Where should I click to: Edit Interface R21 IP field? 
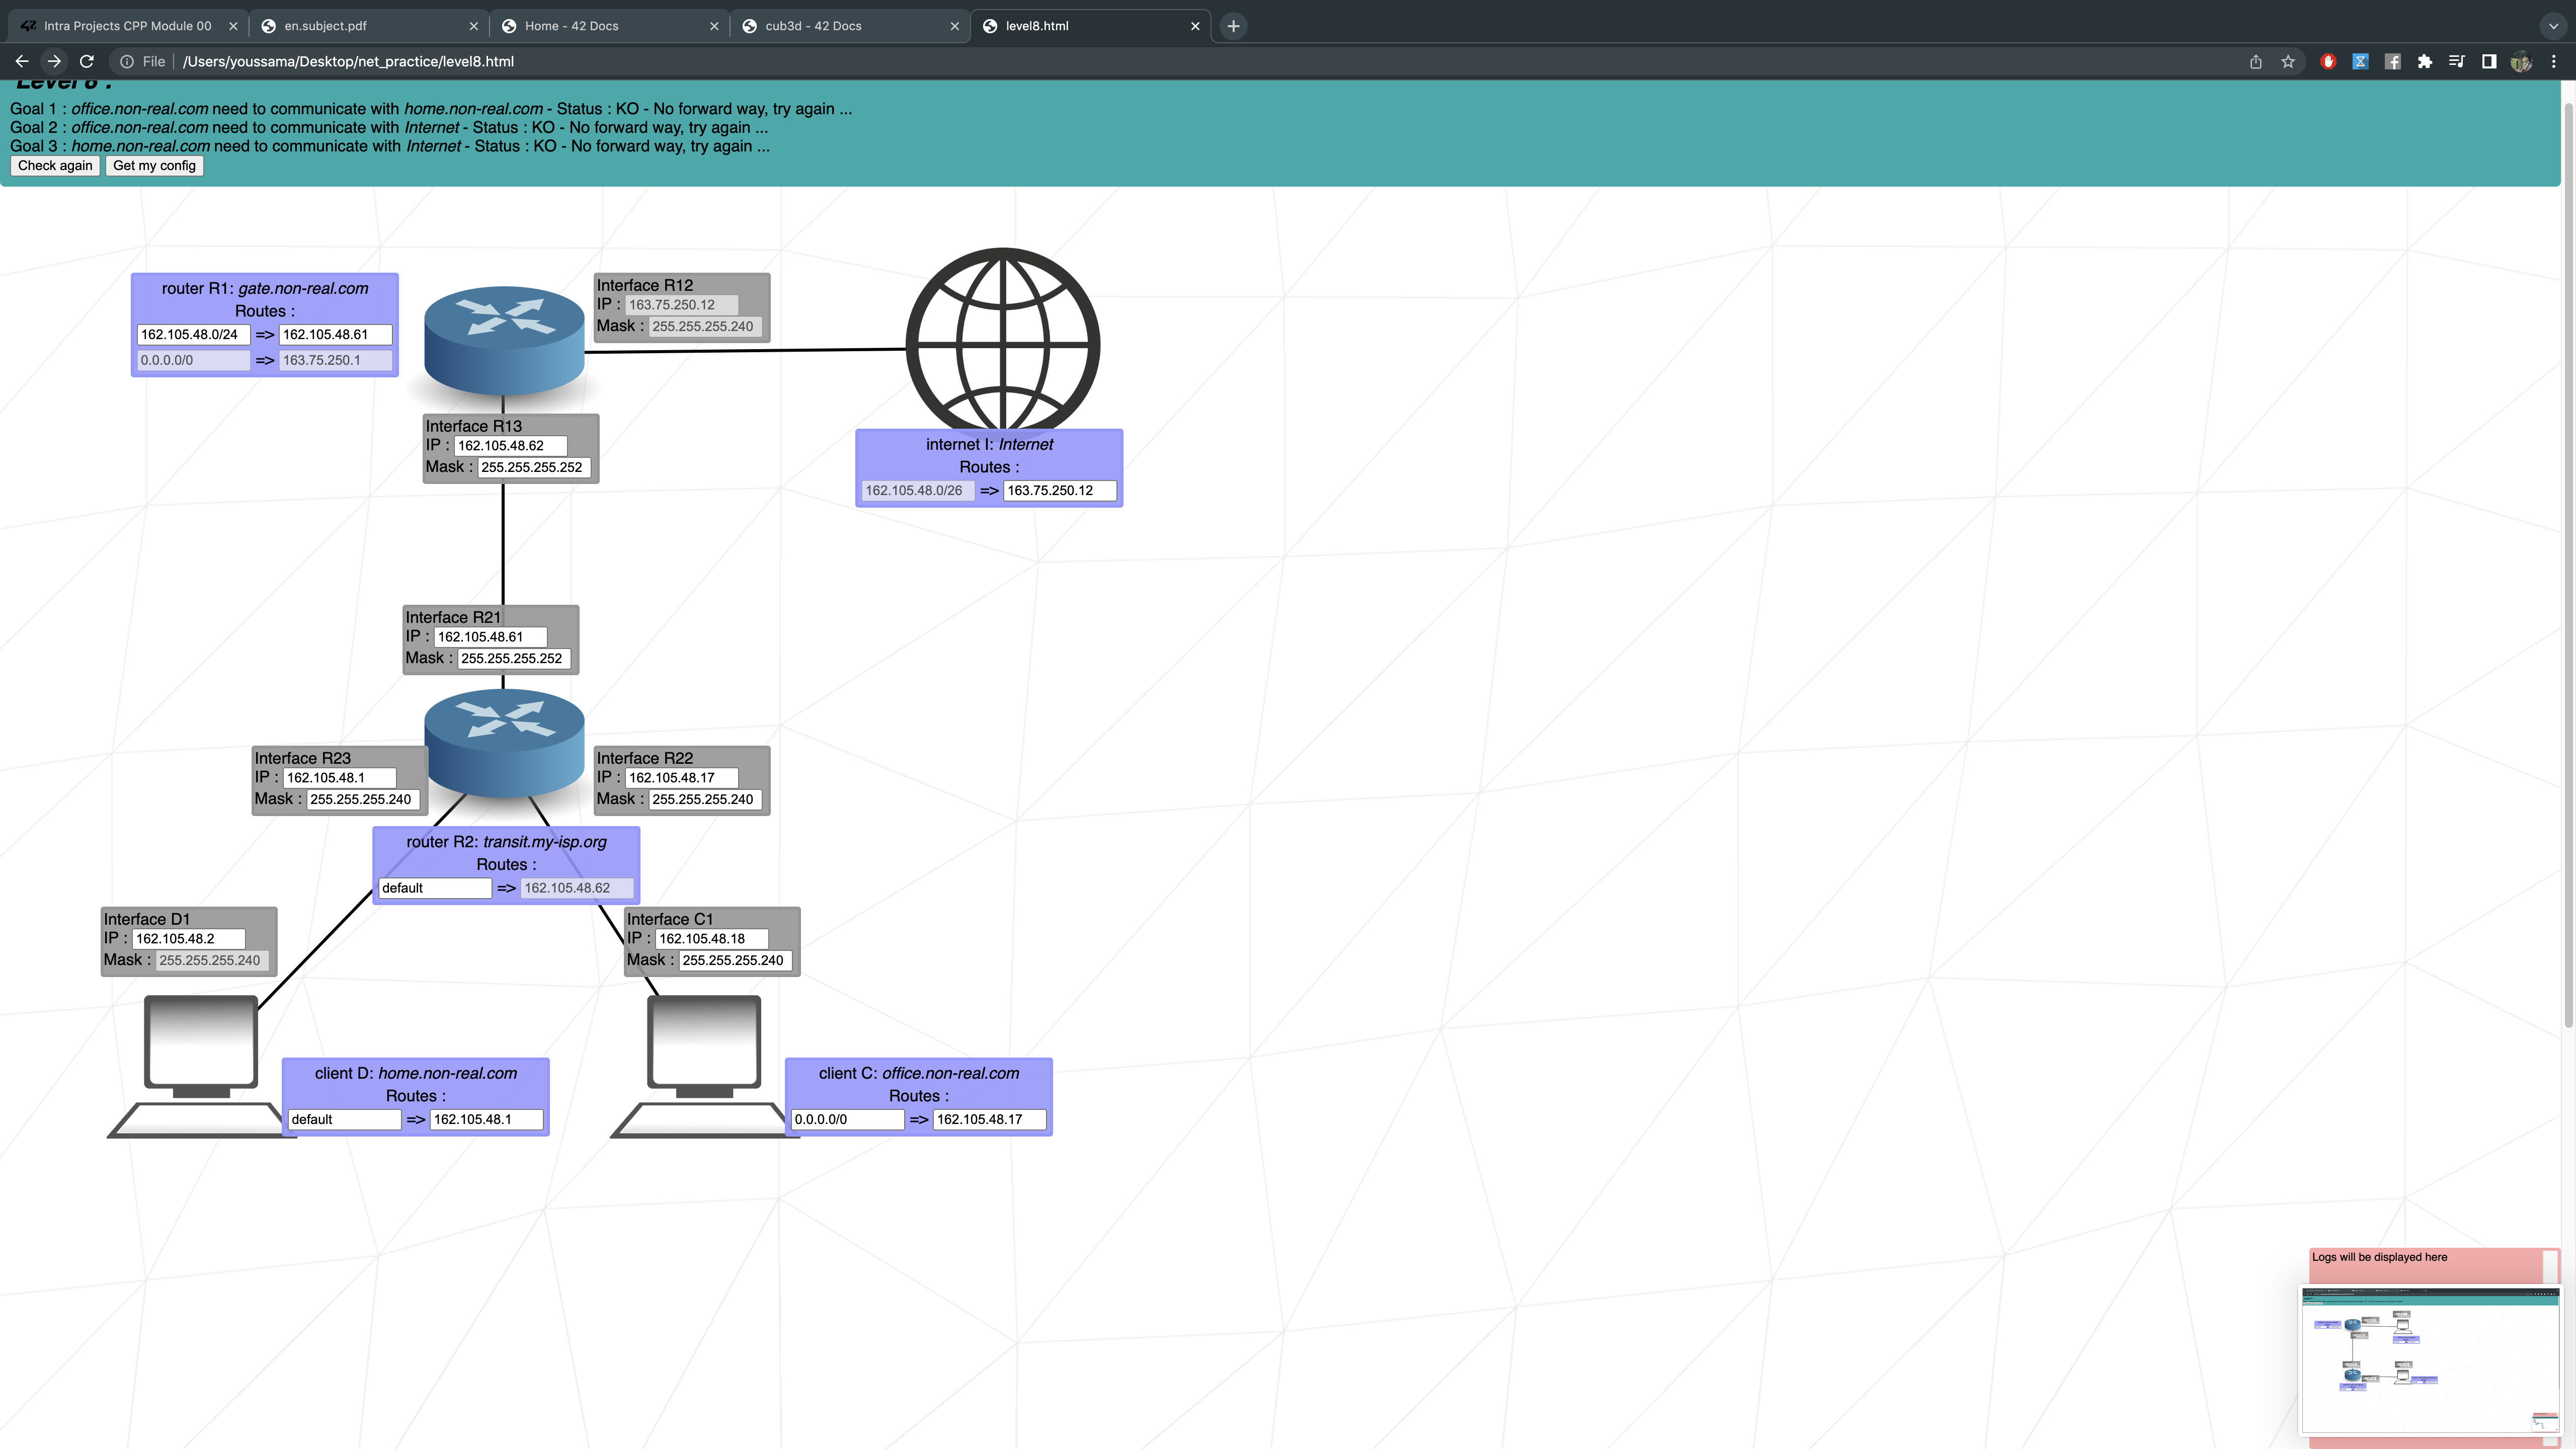click(490, 637)
